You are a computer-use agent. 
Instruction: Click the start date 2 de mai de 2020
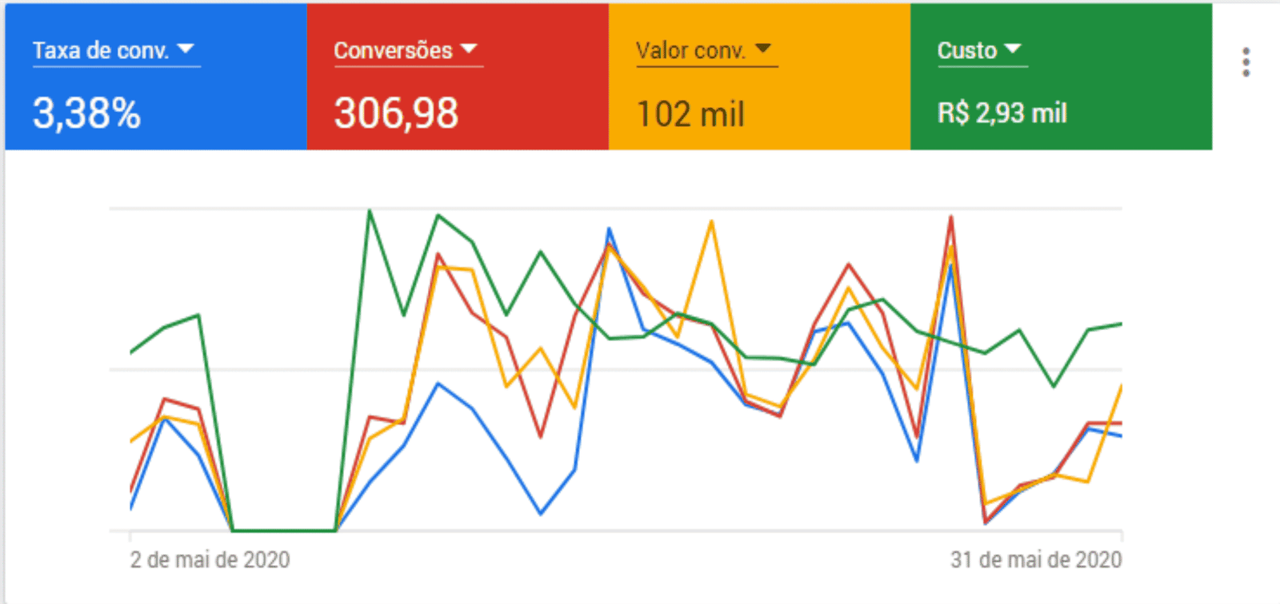tap(210, 559)
